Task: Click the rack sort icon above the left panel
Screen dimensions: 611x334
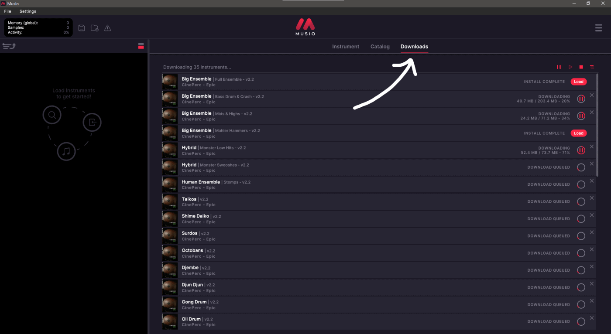Action: pos(9,46)
